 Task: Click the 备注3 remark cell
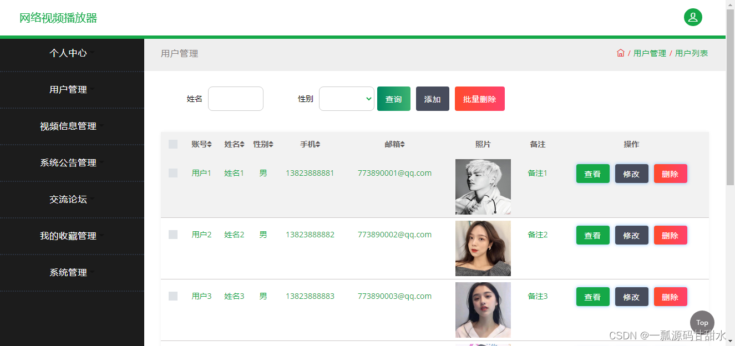tap(538, 296)
